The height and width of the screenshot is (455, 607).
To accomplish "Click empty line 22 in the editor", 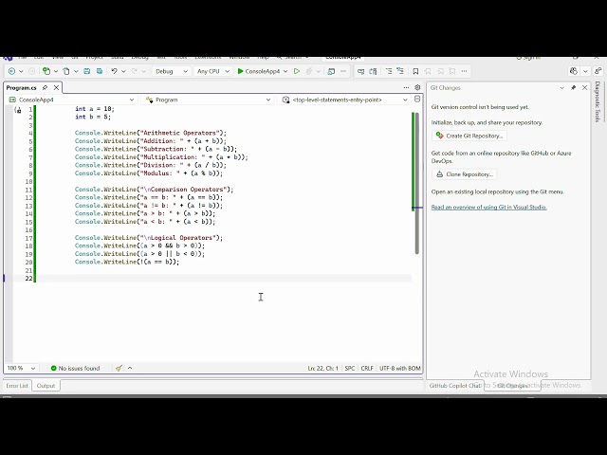I will pyautogui.click(x=224, y=278).
